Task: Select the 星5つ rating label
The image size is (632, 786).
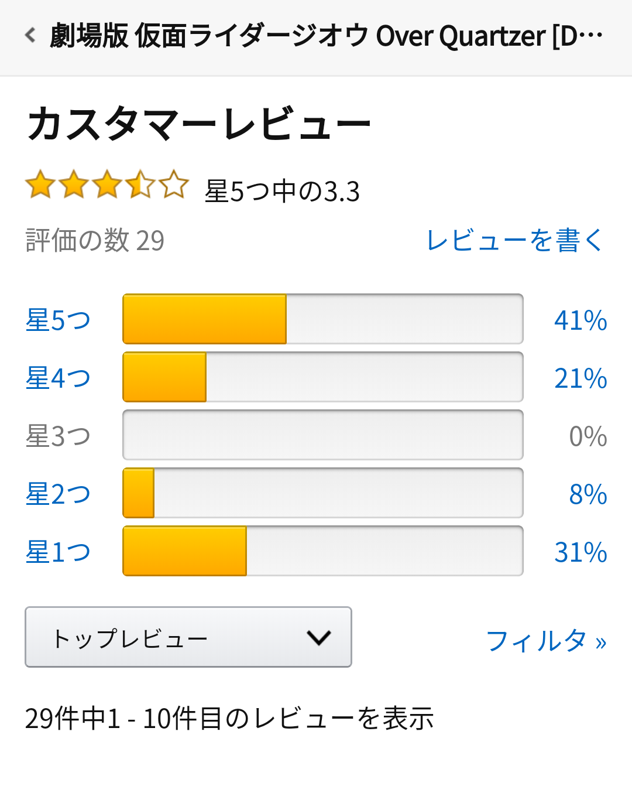Action: [58, 320]
